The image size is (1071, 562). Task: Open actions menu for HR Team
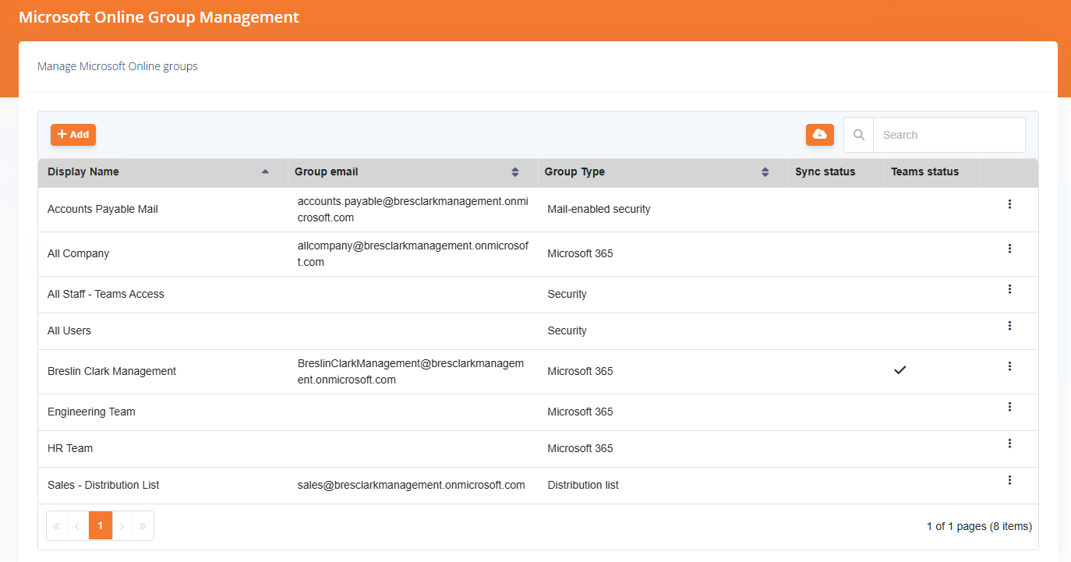click(x=1009, y=443)
